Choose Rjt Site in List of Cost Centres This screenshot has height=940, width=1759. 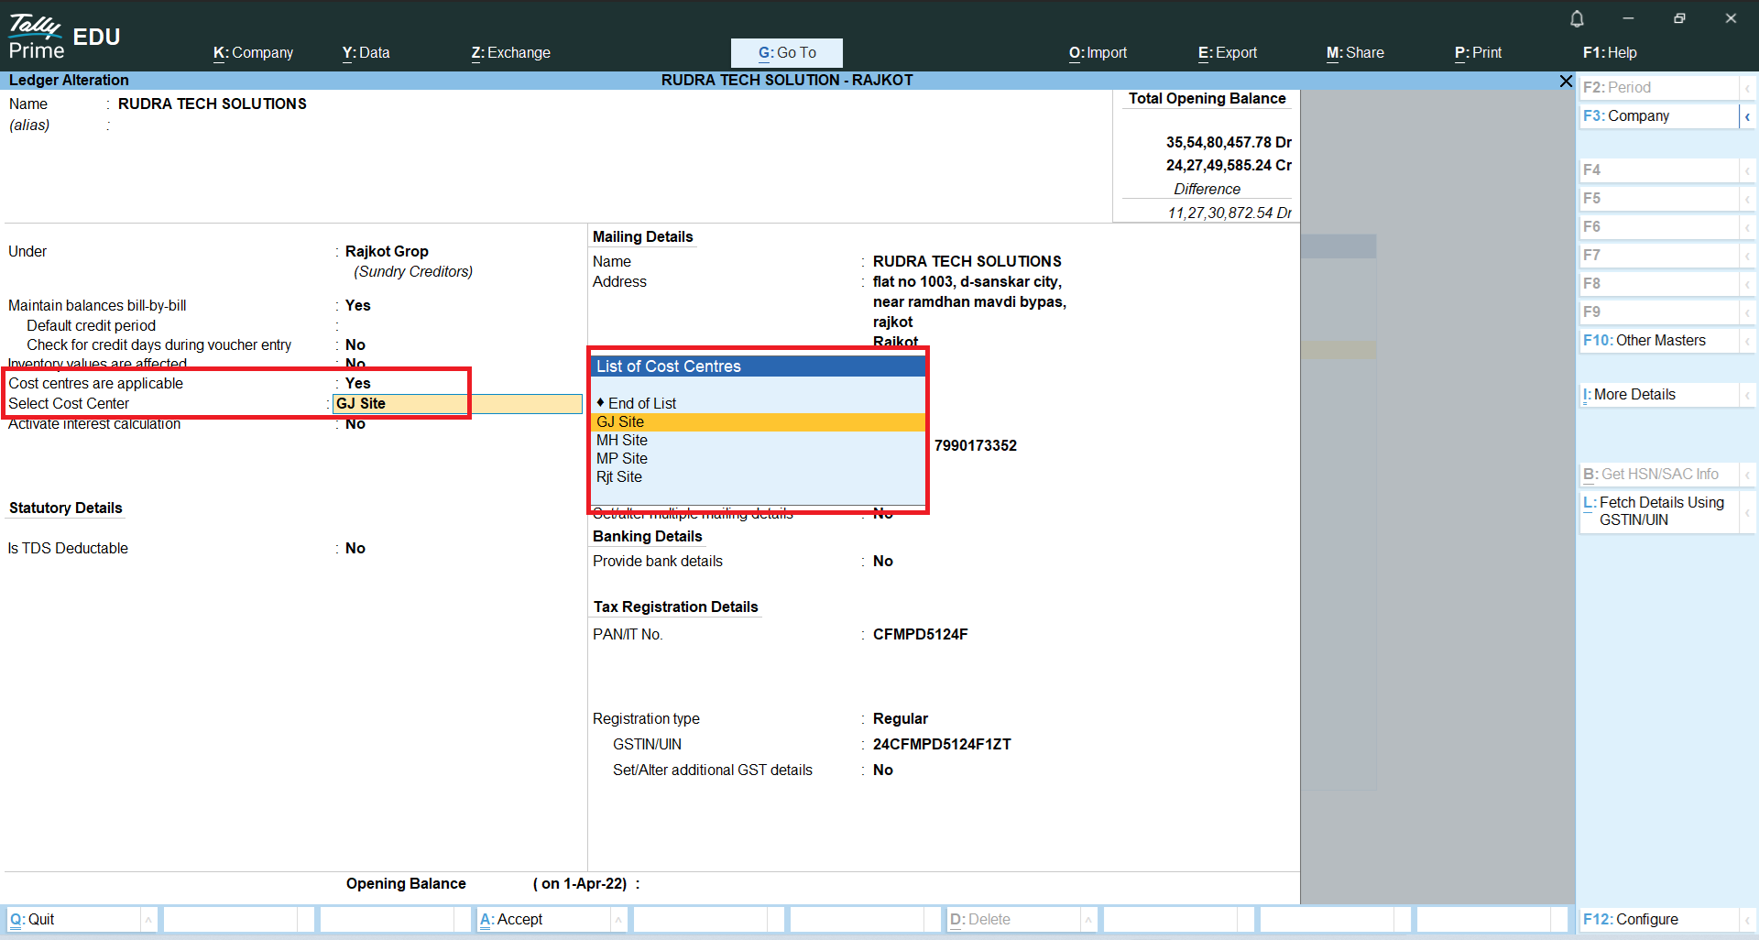click(619, 476)
